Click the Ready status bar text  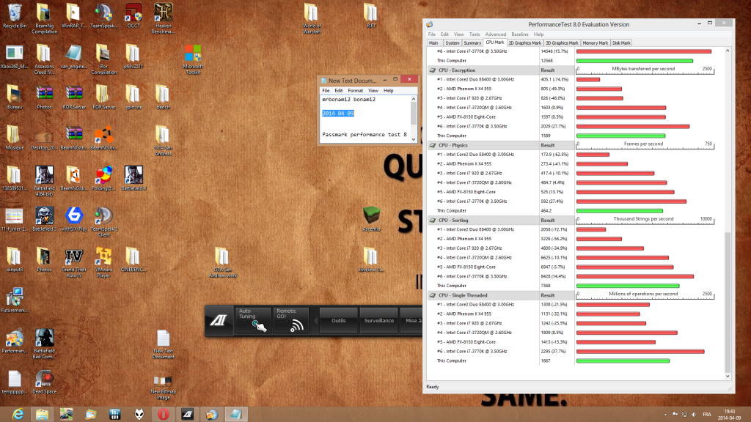(433, 387)
